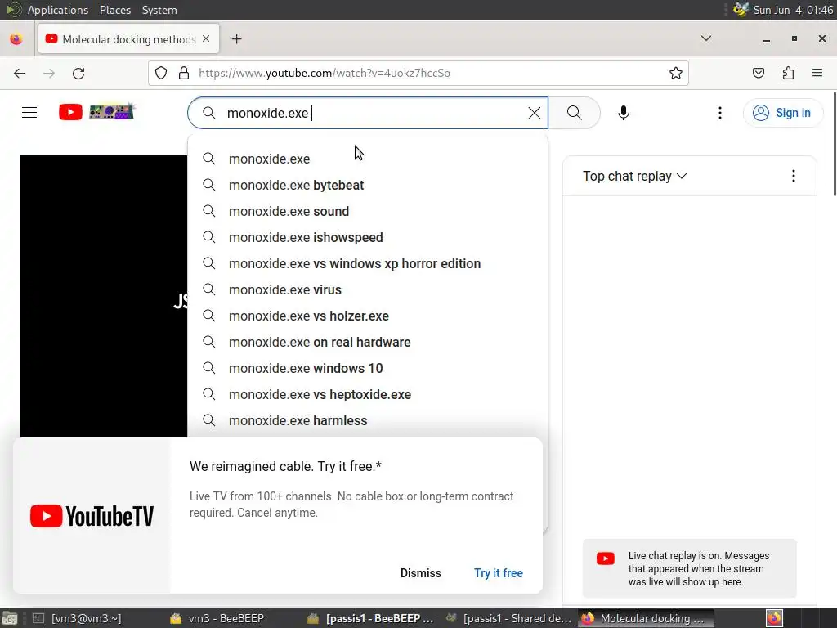This screenshot has height=628, width=837.
Task: Open chat replay three-dot options
Action: (x=793, y=177)
